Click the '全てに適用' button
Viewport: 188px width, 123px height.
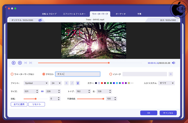tap(19, 104)
